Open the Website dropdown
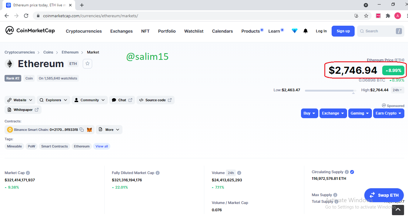 point(20,100)
